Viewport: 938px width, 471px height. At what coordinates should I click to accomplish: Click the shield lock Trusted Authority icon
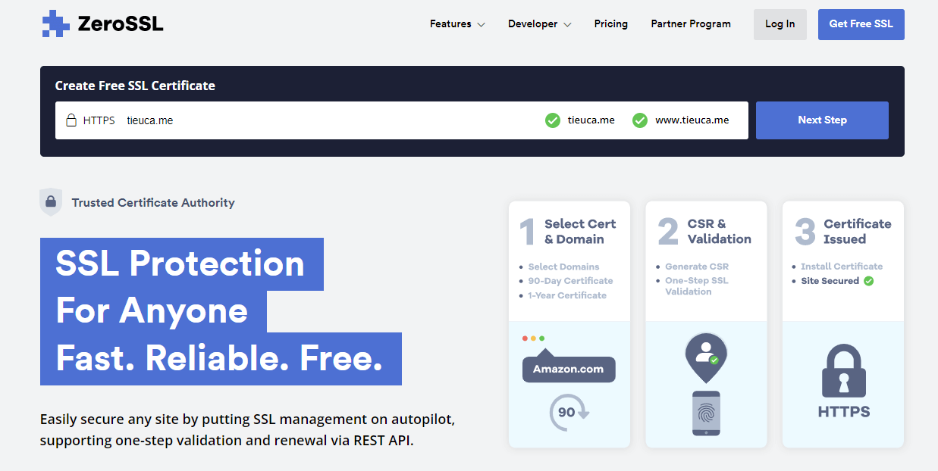pos(51,202)
